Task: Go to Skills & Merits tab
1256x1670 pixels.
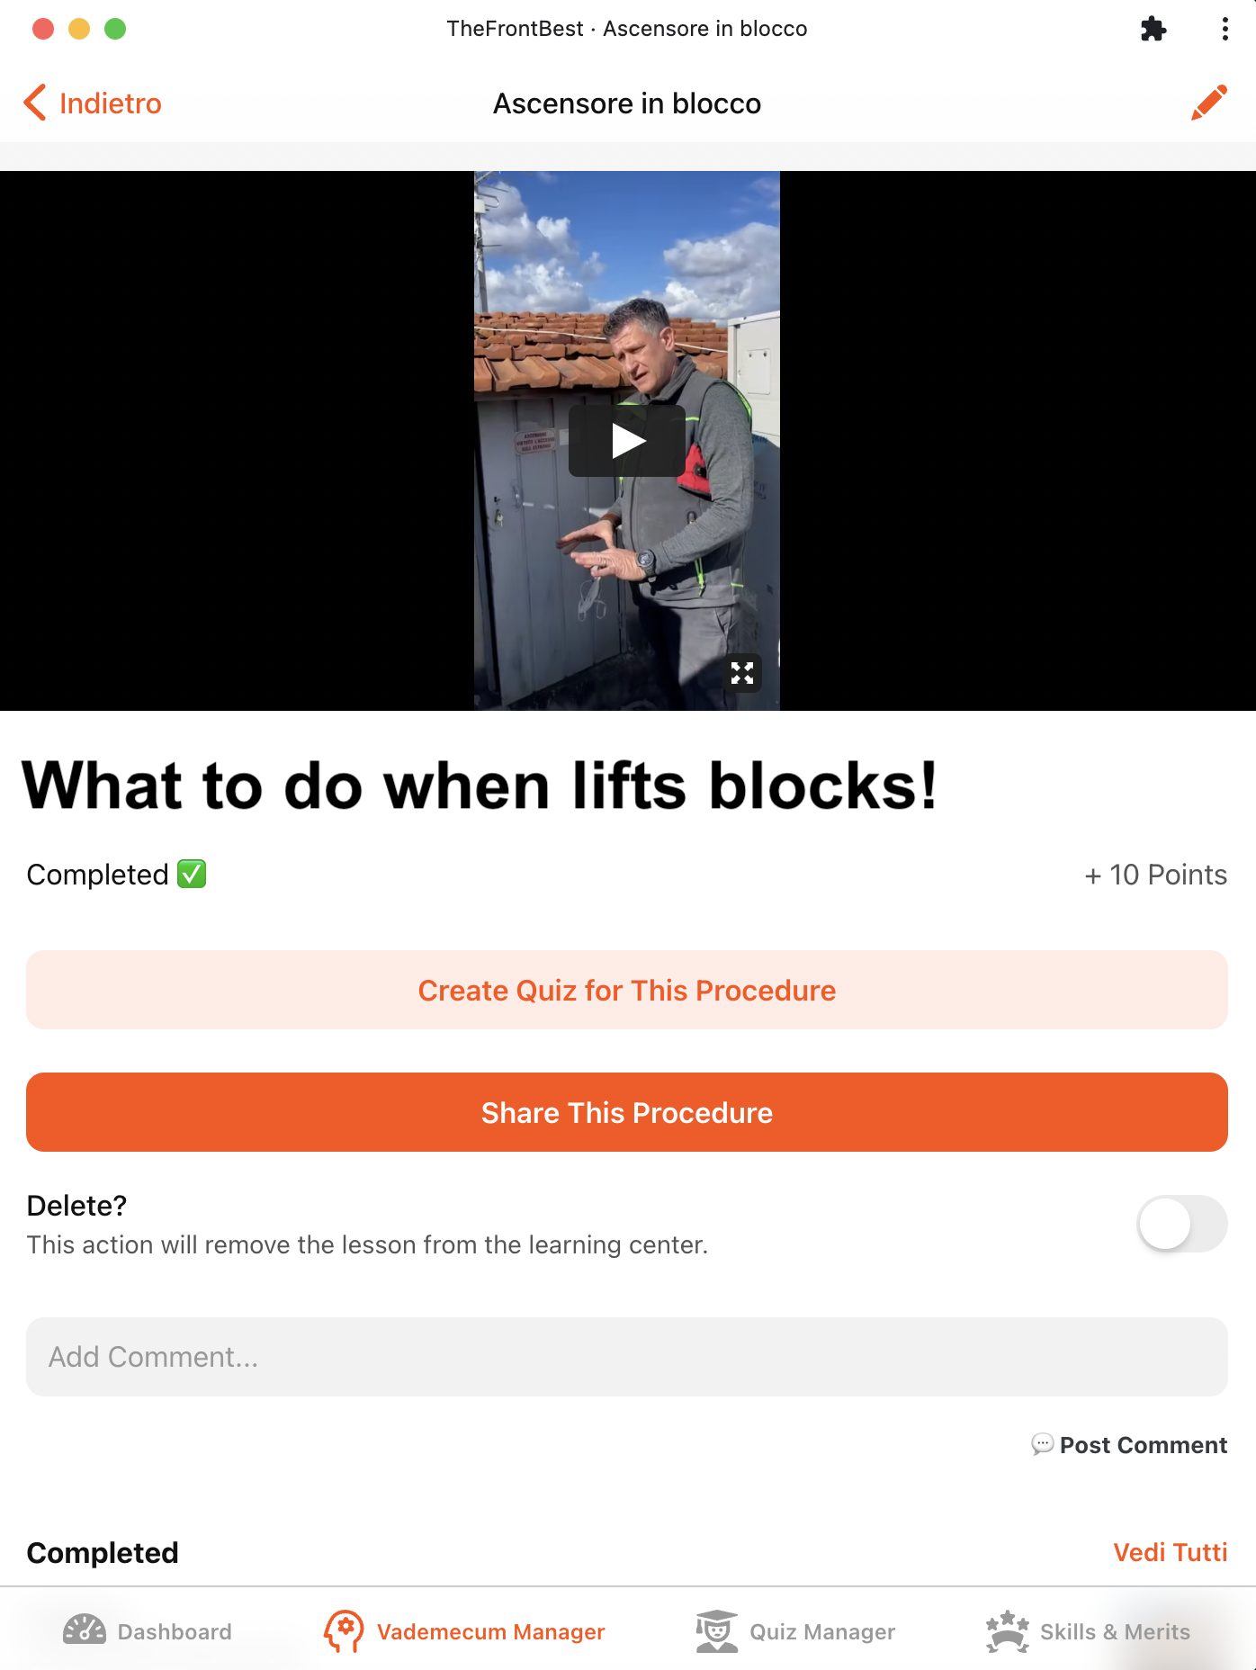Action: [x=1087, y=1631]
